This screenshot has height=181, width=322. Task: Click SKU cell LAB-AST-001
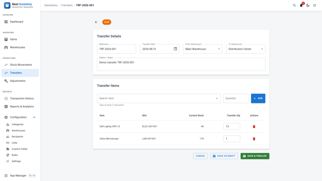(149, 139)
